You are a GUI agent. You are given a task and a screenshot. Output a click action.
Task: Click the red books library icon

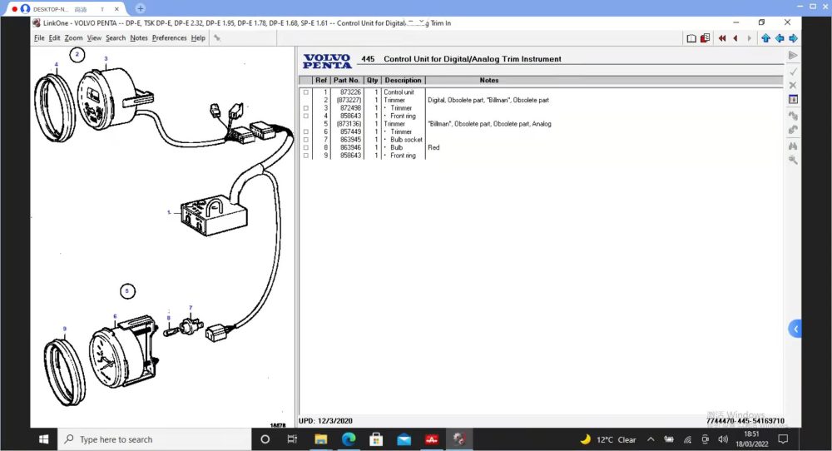[x=705, y=38]
